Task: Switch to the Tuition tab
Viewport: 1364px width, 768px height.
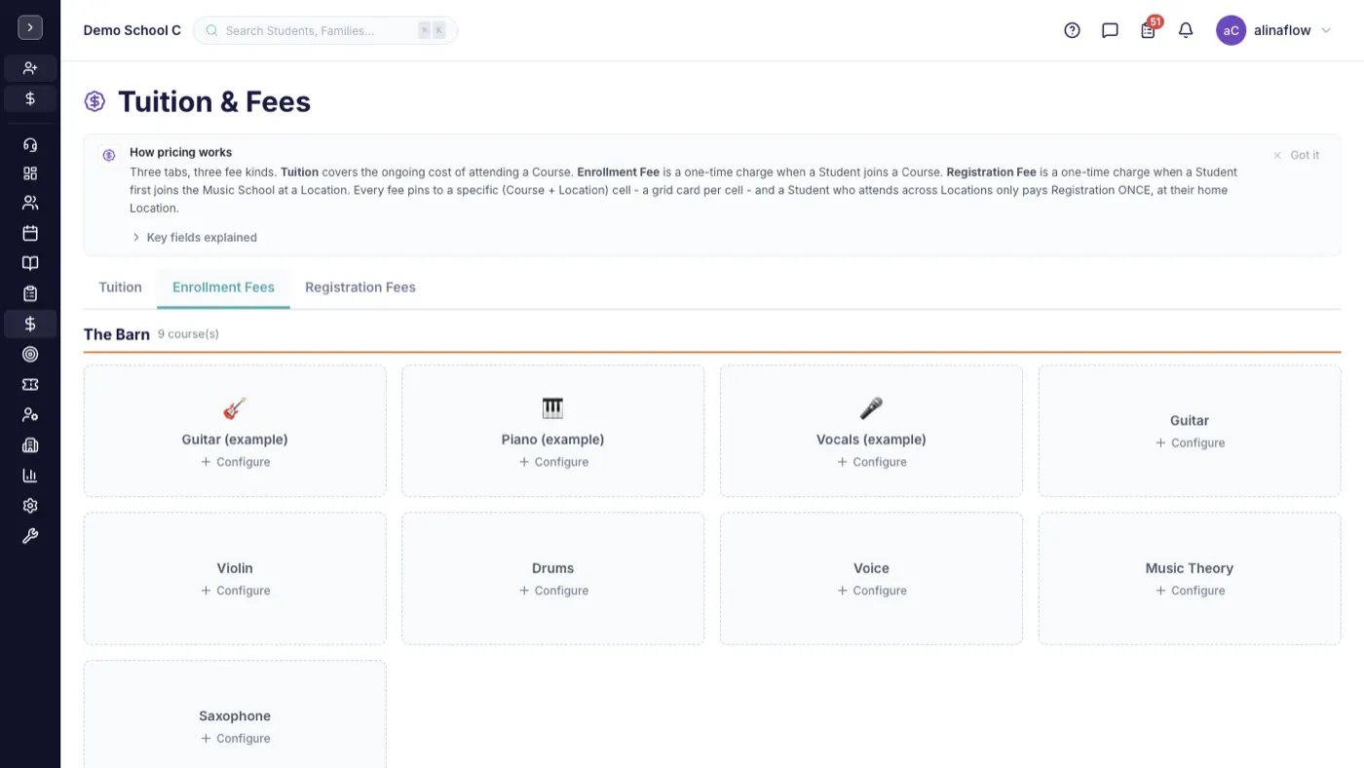Action: tap(121, 288)
